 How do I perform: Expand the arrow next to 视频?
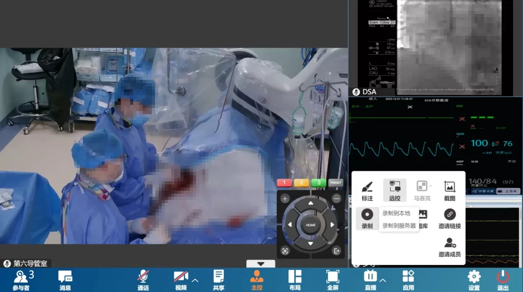(195, 280)
